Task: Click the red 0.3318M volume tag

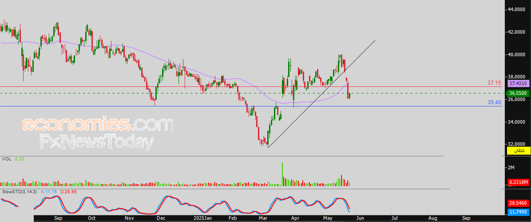Action: pos(519,182)
